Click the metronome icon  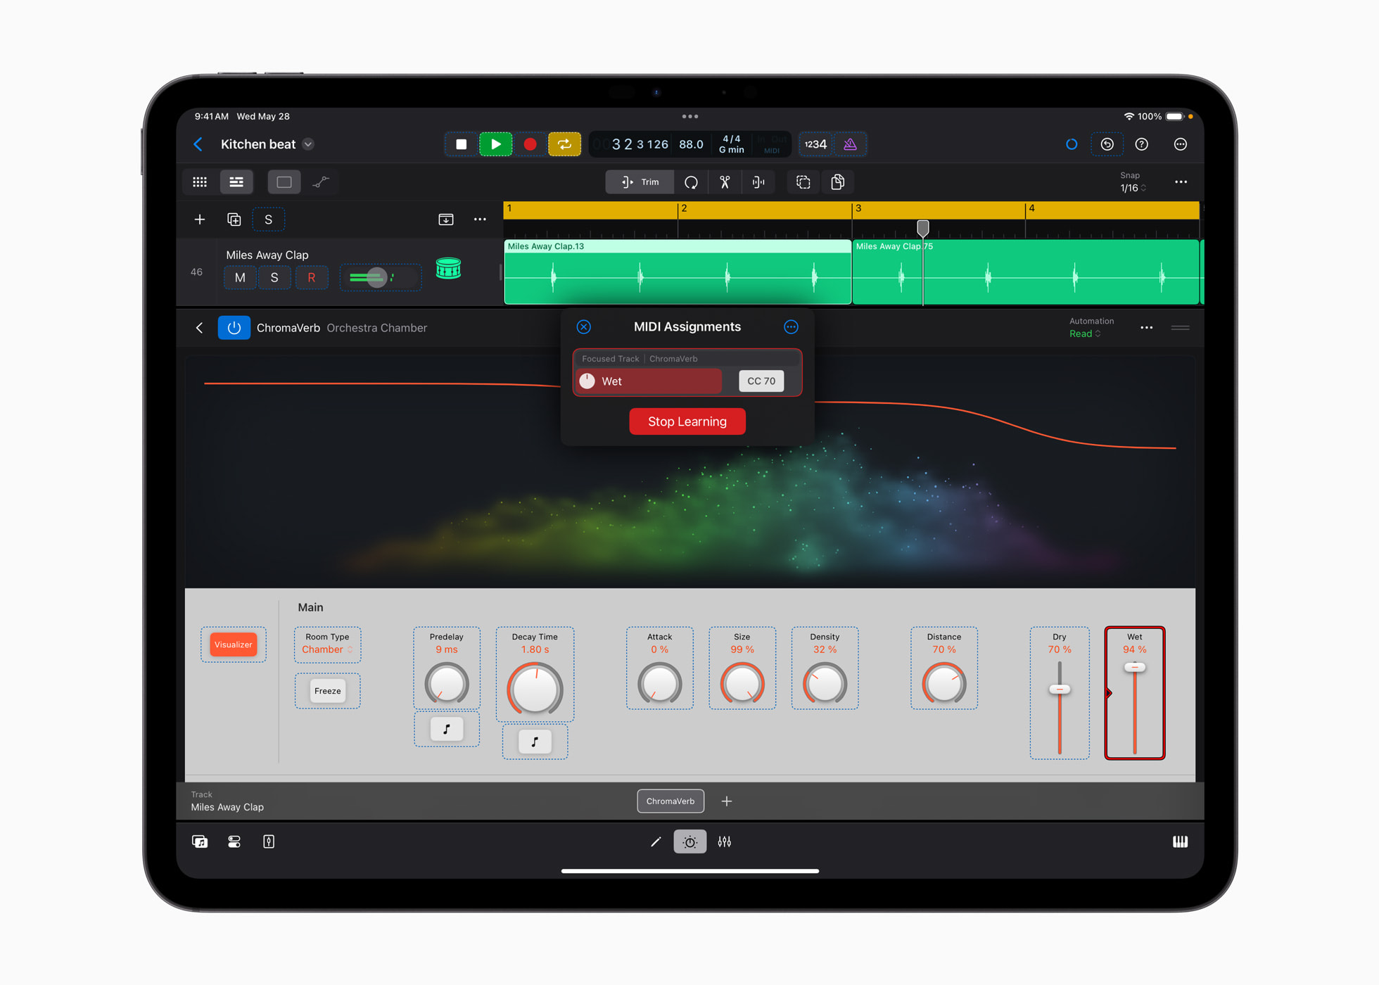point(850,144)
